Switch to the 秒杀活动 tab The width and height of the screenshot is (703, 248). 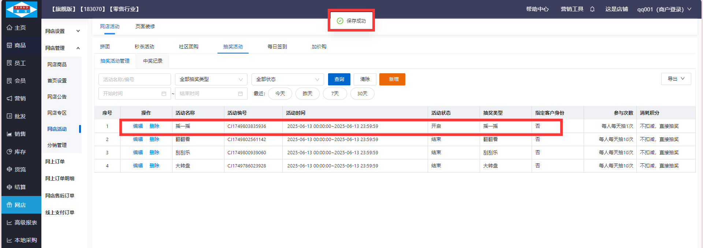click(144, 47)
